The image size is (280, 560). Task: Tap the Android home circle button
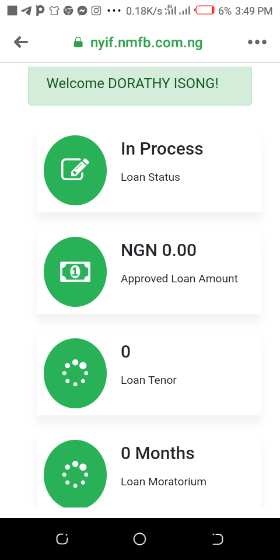coord(139,539)
